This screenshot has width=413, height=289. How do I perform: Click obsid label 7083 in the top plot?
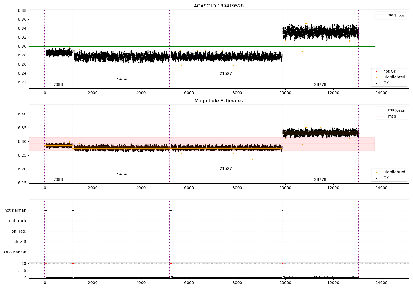point(58,85)
